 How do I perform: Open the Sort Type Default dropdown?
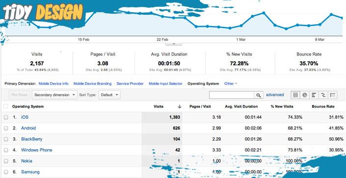coord(109,95)
